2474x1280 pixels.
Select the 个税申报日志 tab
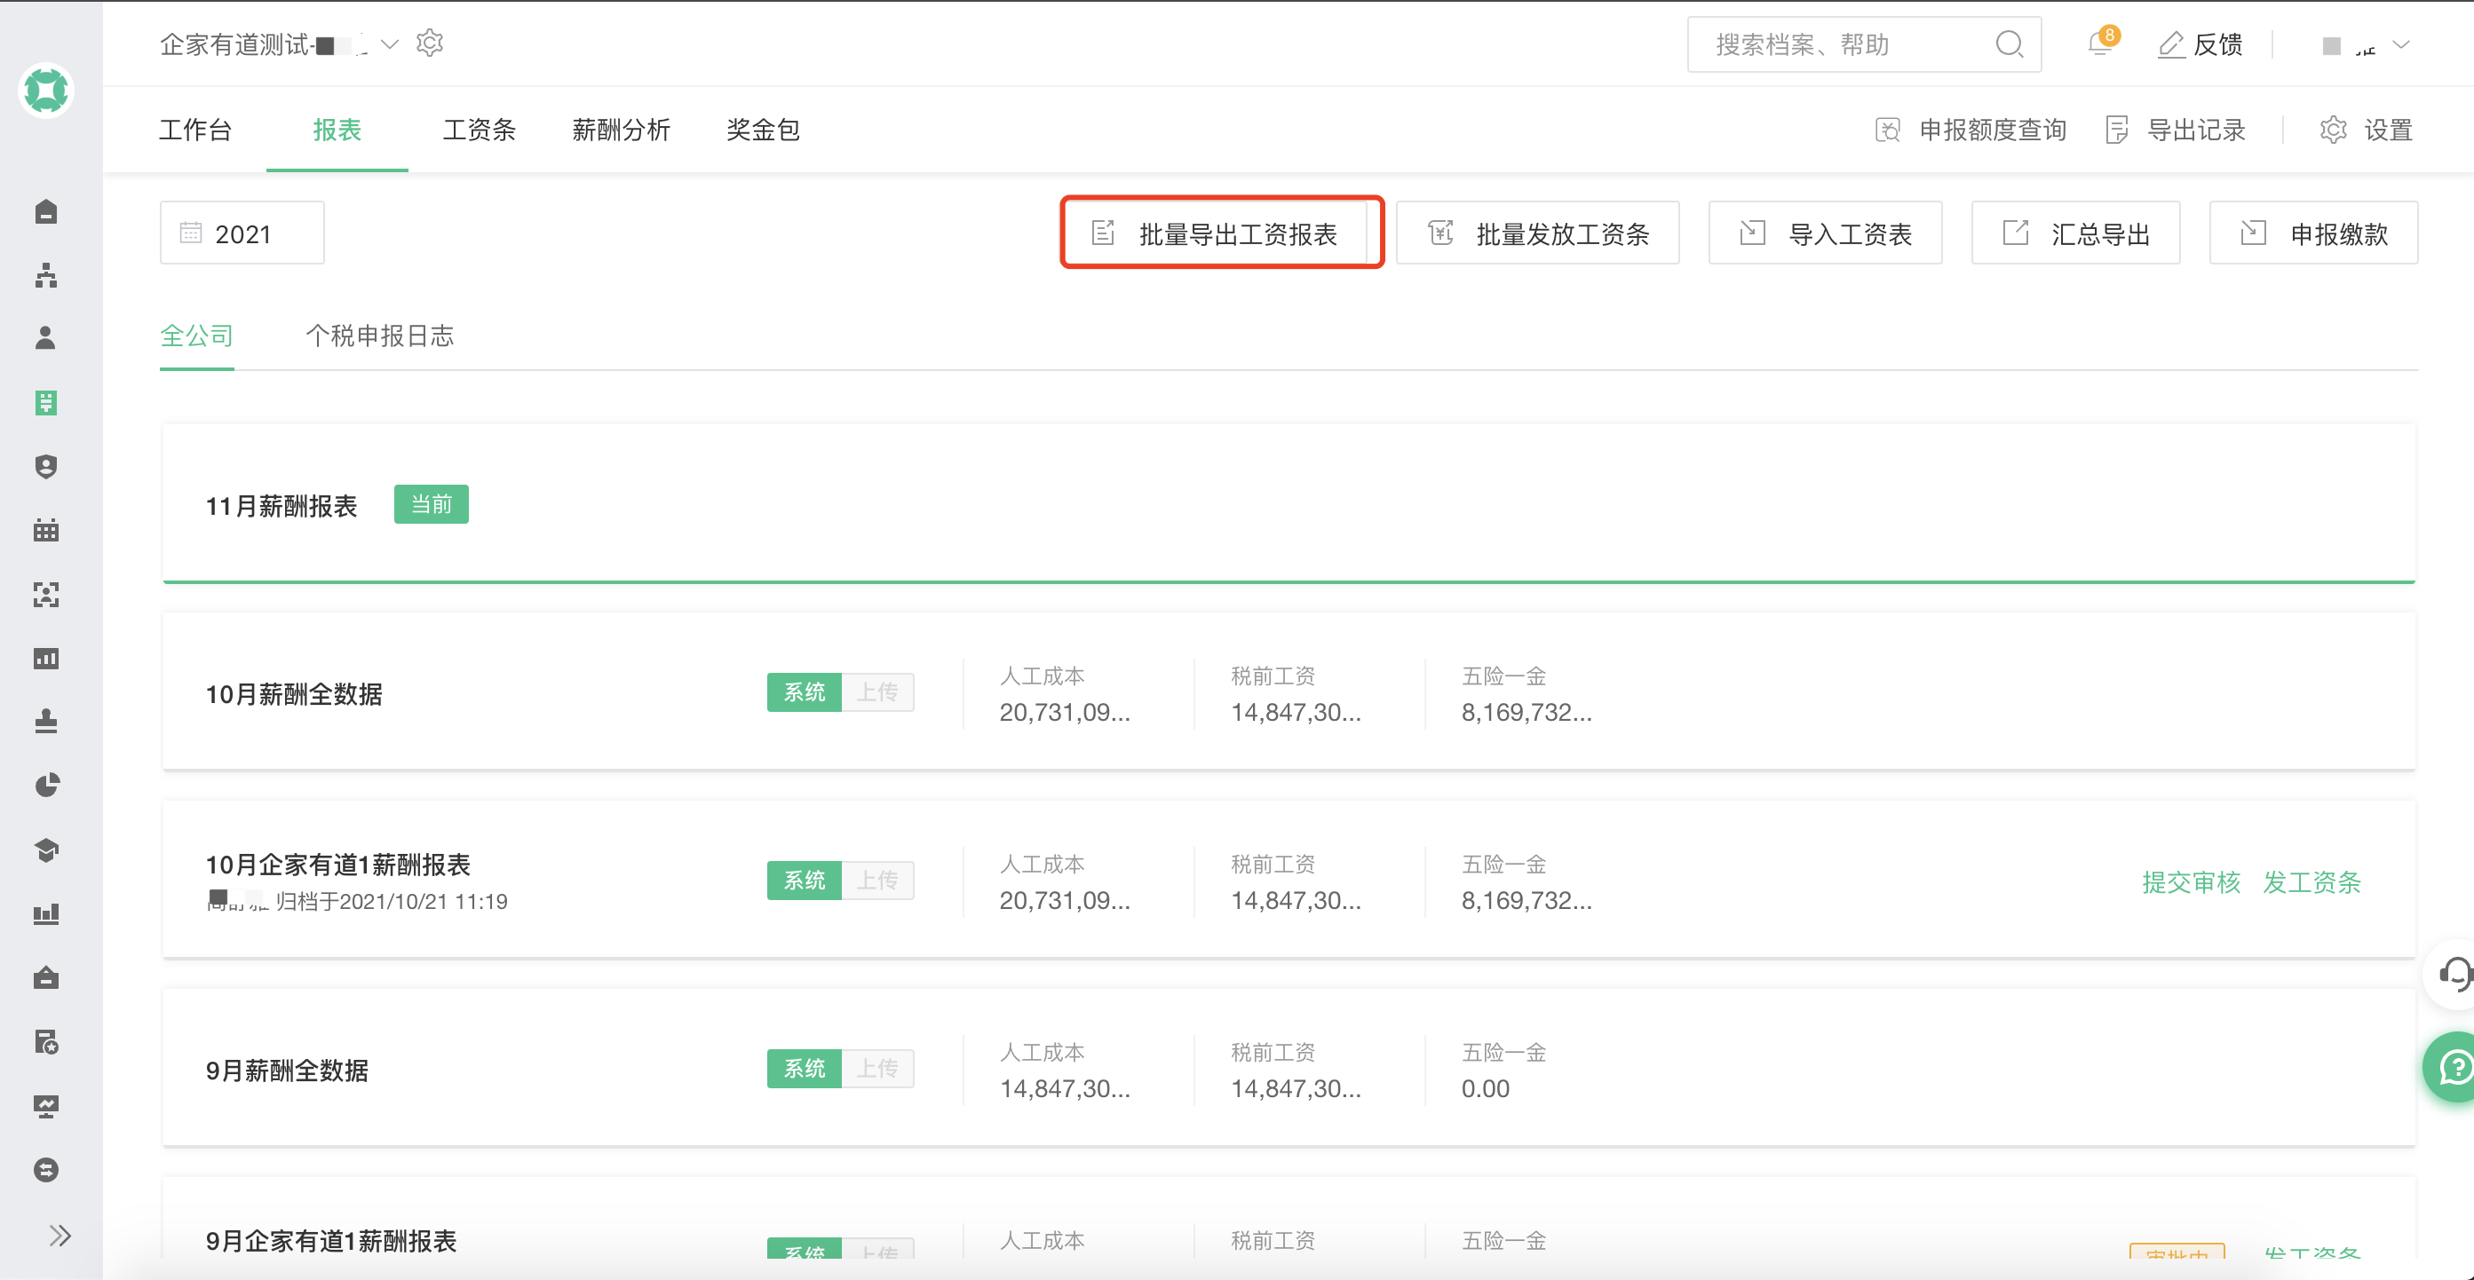click(379, 336)
